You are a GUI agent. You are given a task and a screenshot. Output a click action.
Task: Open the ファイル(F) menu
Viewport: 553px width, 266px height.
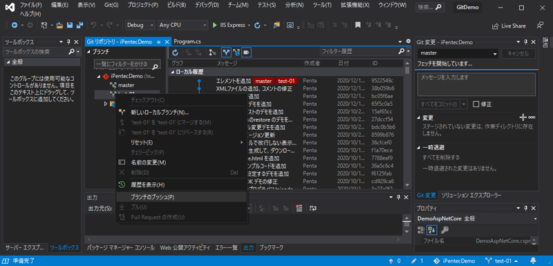(30, 6)
